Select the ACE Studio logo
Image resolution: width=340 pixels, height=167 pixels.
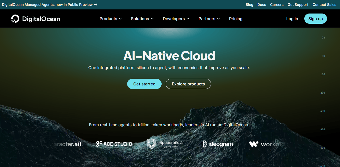click(114, 144)
